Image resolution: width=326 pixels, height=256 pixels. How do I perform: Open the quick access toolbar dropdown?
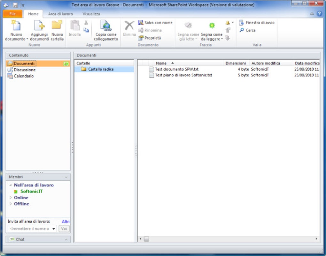click(23, 5)
